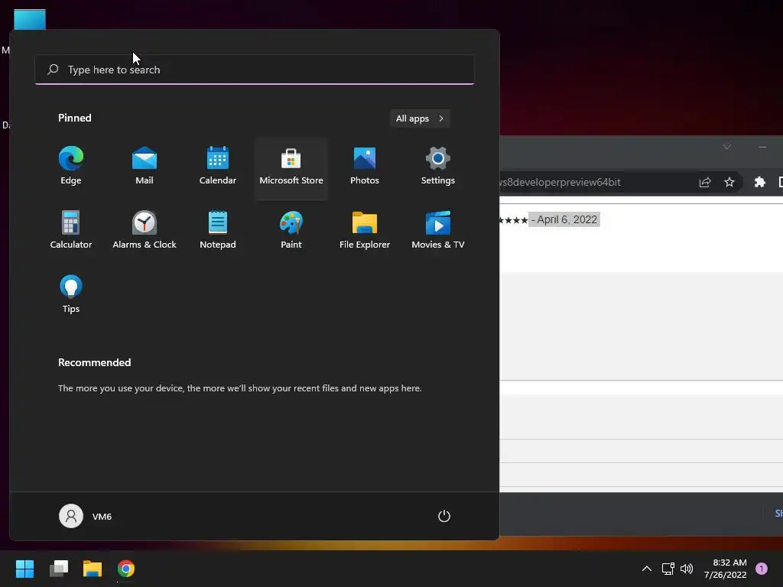Click the Chrome address bar URL text
This screenshot has width=783, height=587.
tap(560, 182)
